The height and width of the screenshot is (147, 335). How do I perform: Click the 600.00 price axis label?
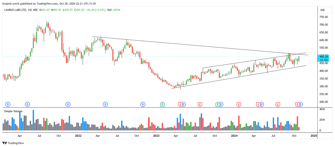pos(324,40)
